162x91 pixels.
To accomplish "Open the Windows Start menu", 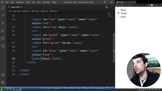I will (2, 90).
